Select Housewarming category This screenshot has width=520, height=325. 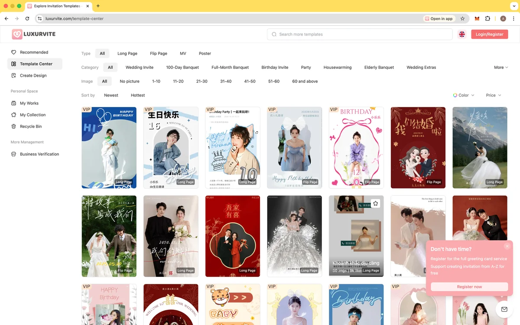(338, 67)
